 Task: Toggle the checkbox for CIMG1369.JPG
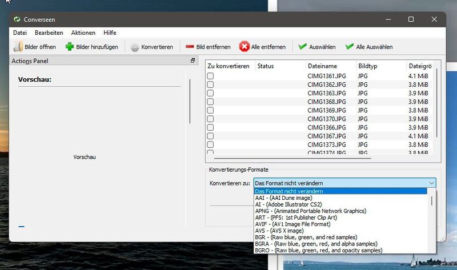pos(210,110)
